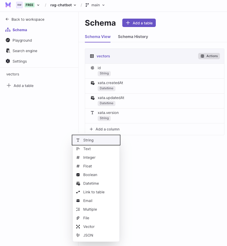Click the purple Add a table button
This screenshot has width=227, height=246.
pyautogui.click(x=139, y=23)
